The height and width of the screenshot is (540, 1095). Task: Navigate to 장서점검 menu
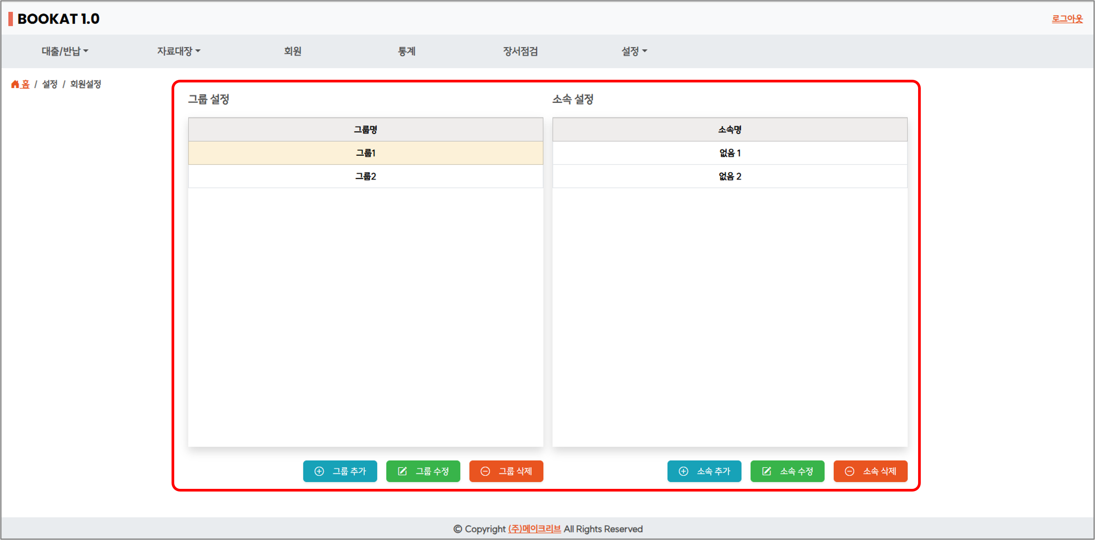click(x=520, y=52)
